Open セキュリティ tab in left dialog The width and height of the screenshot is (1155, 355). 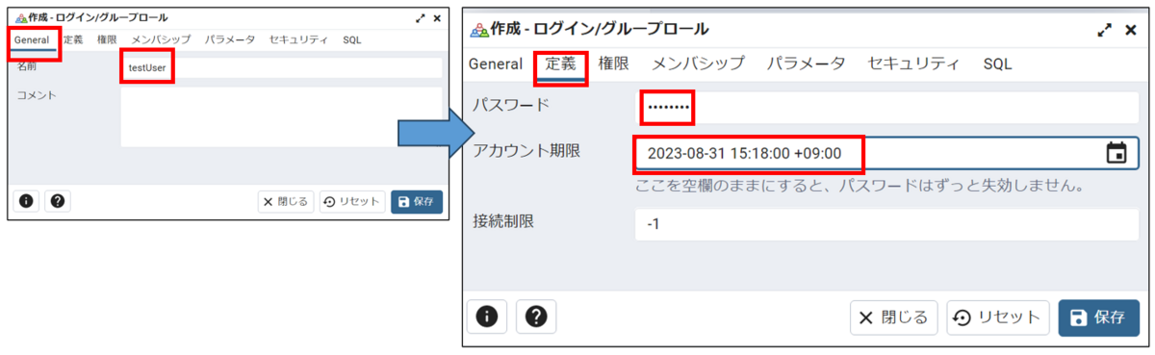point(298,39)
